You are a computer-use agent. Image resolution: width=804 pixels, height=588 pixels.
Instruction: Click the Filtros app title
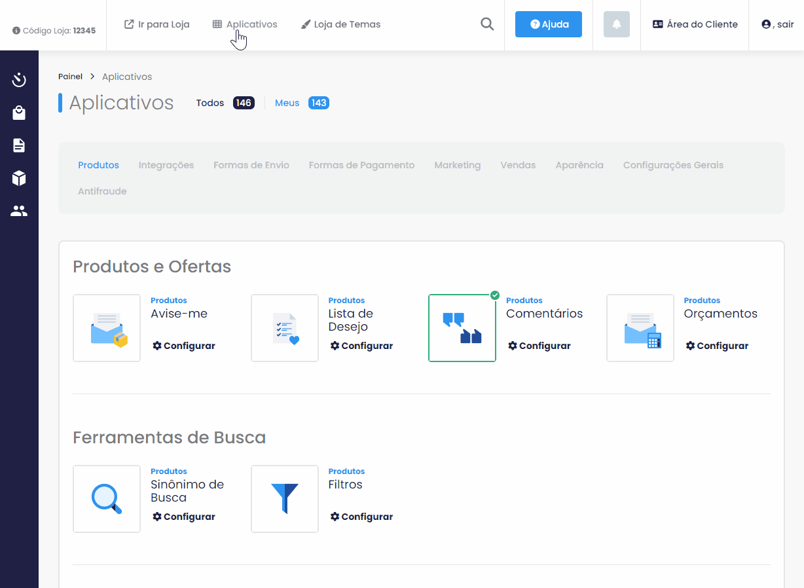pyautogui.click(x=346, y=485)
